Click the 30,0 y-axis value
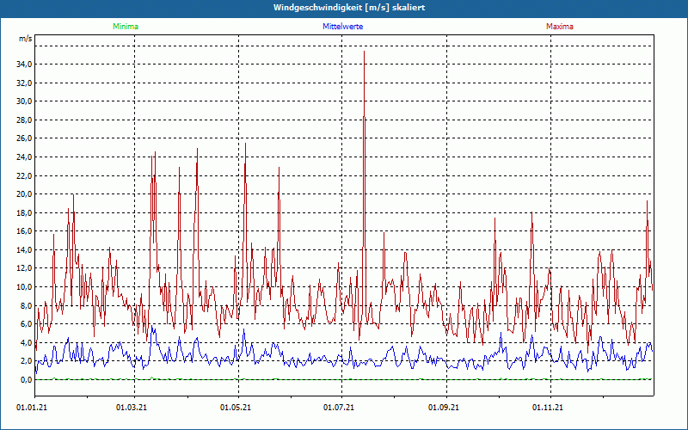688x430 pixels. [24, 101]
